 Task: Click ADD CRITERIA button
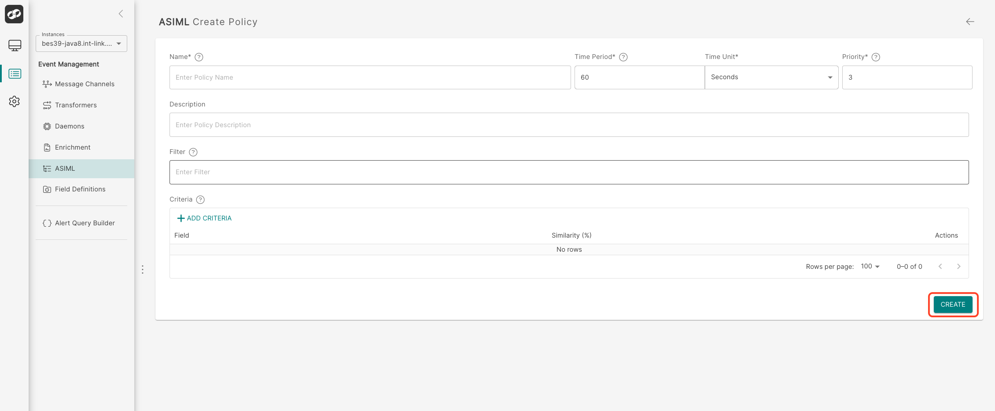pyautogui.click(x=204, y=218)
